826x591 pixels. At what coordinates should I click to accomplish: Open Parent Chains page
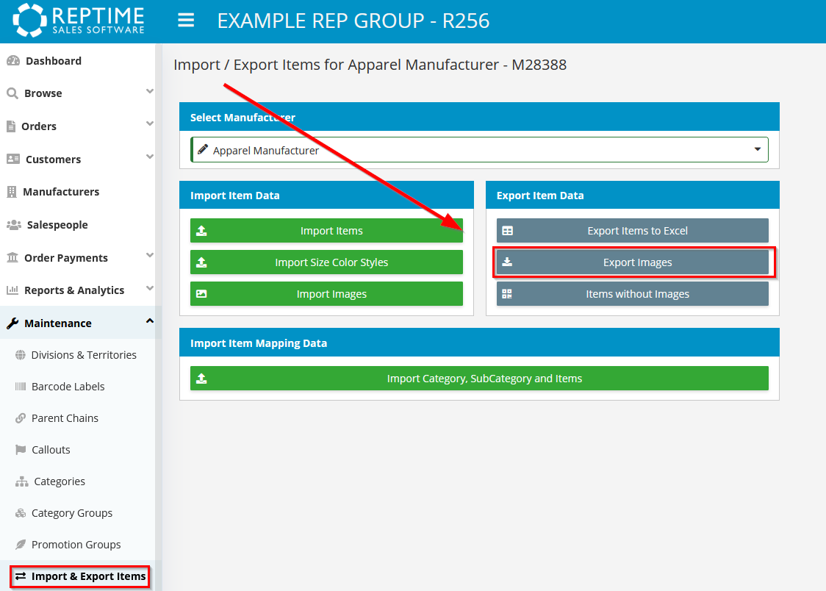click(78, 418)
